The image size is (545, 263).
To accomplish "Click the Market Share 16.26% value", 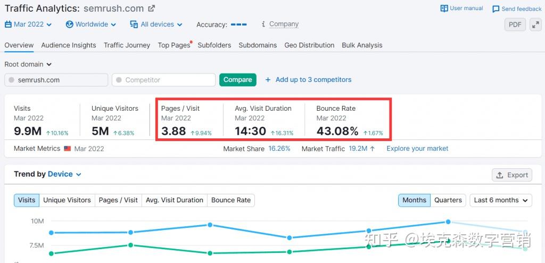I will 279,149.
